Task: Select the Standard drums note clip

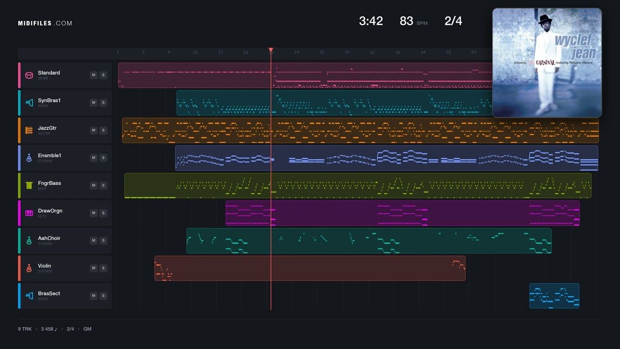Action: point(305,75)
